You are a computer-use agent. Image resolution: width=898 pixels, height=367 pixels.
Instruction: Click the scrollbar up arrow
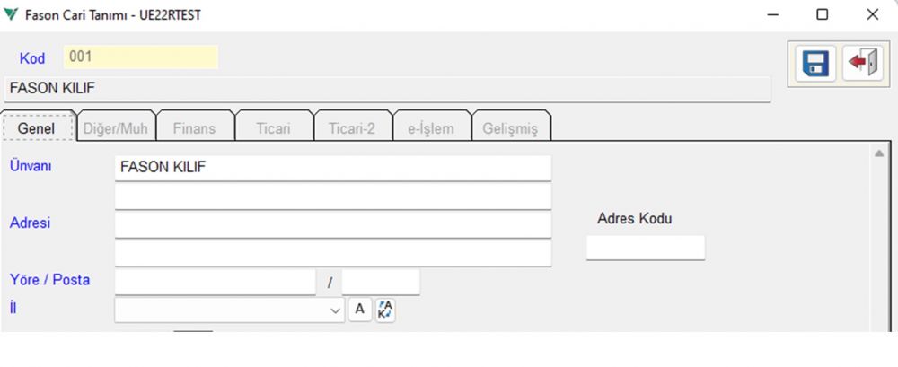[879, 154]
